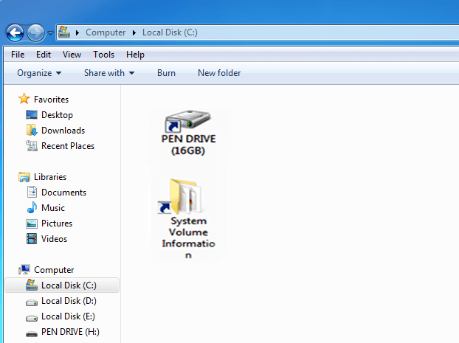
Task: Select Desktop in Favorites
Action: [56, 115]
